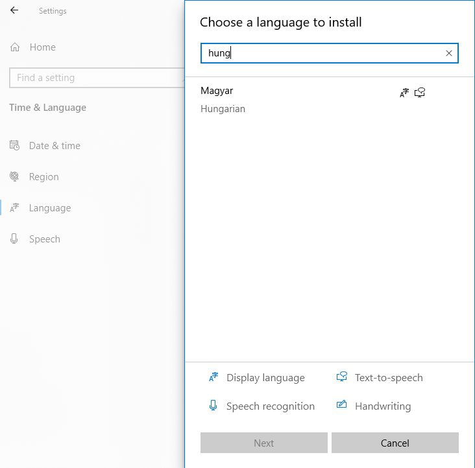Cancel the language install dialog
This screenshot has width=475, height=468.
click(x=395, y=443)
